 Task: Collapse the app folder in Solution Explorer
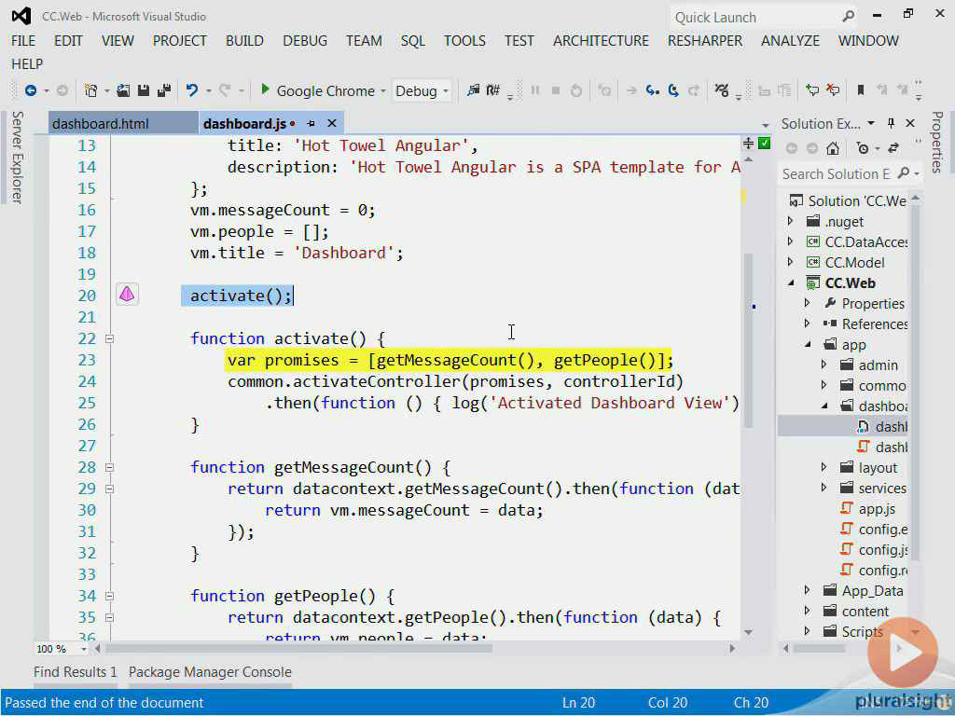click(x=808, y=344)
